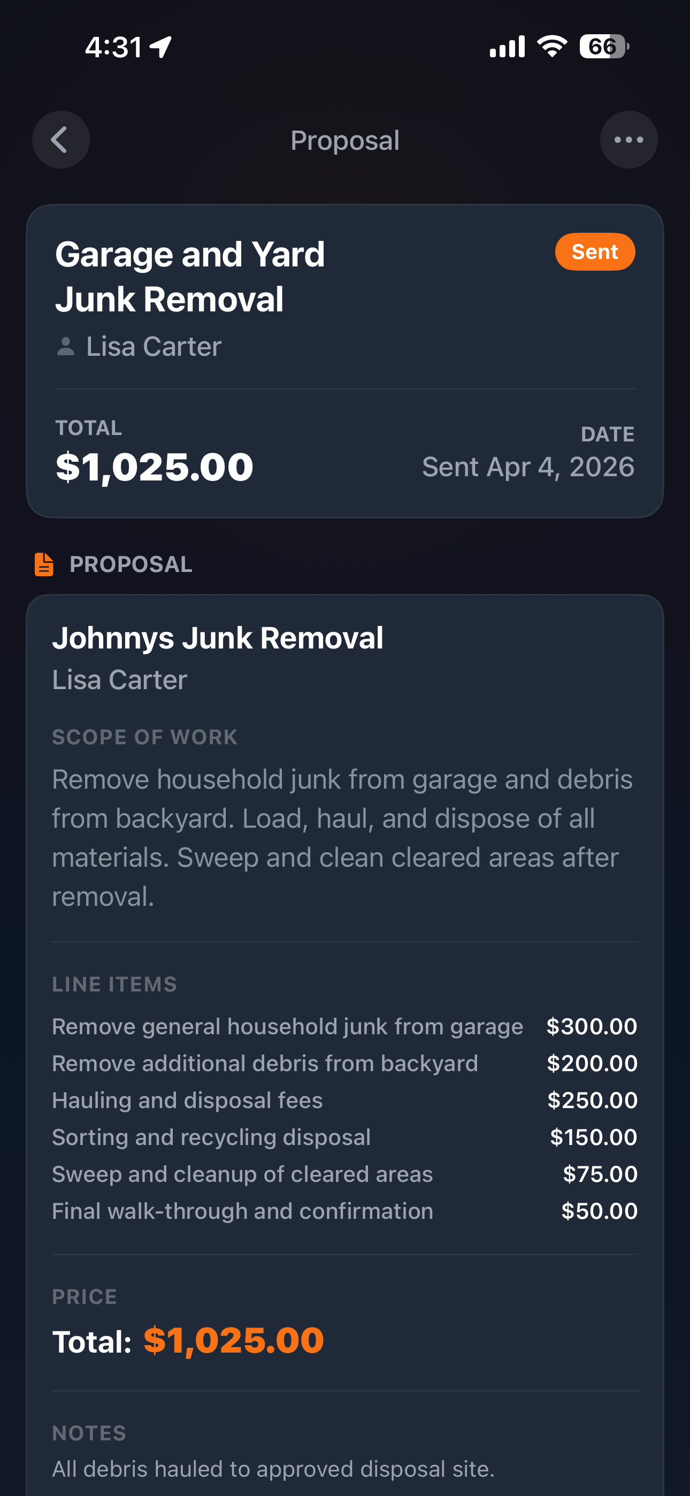Image resolution: width=690 pixels, height=1496 pixels.
Task: Tap the orange Total price amount
Action: pos(234,1340)
